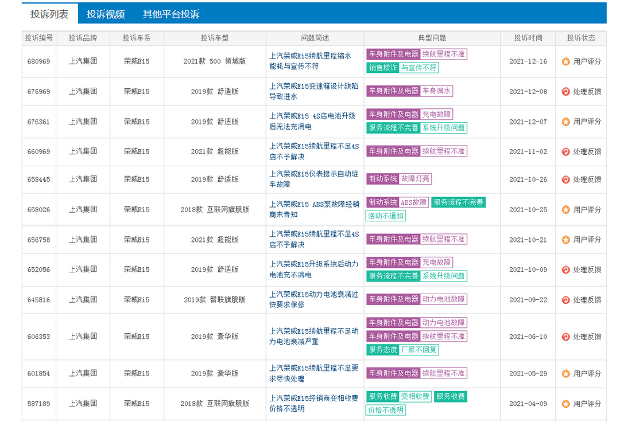Click feedback status icon for complaint 660969
This screenshot has width=620, height=422.
click(566, 151)
